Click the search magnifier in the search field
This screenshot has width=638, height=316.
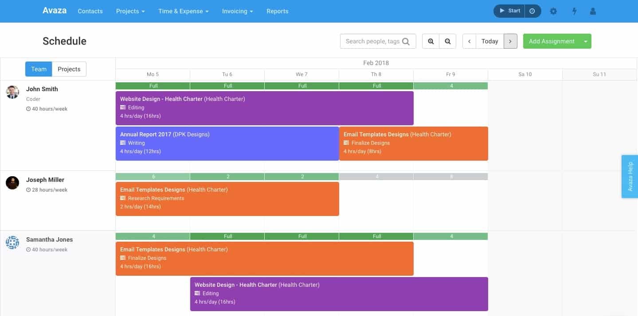coord(407,41)
